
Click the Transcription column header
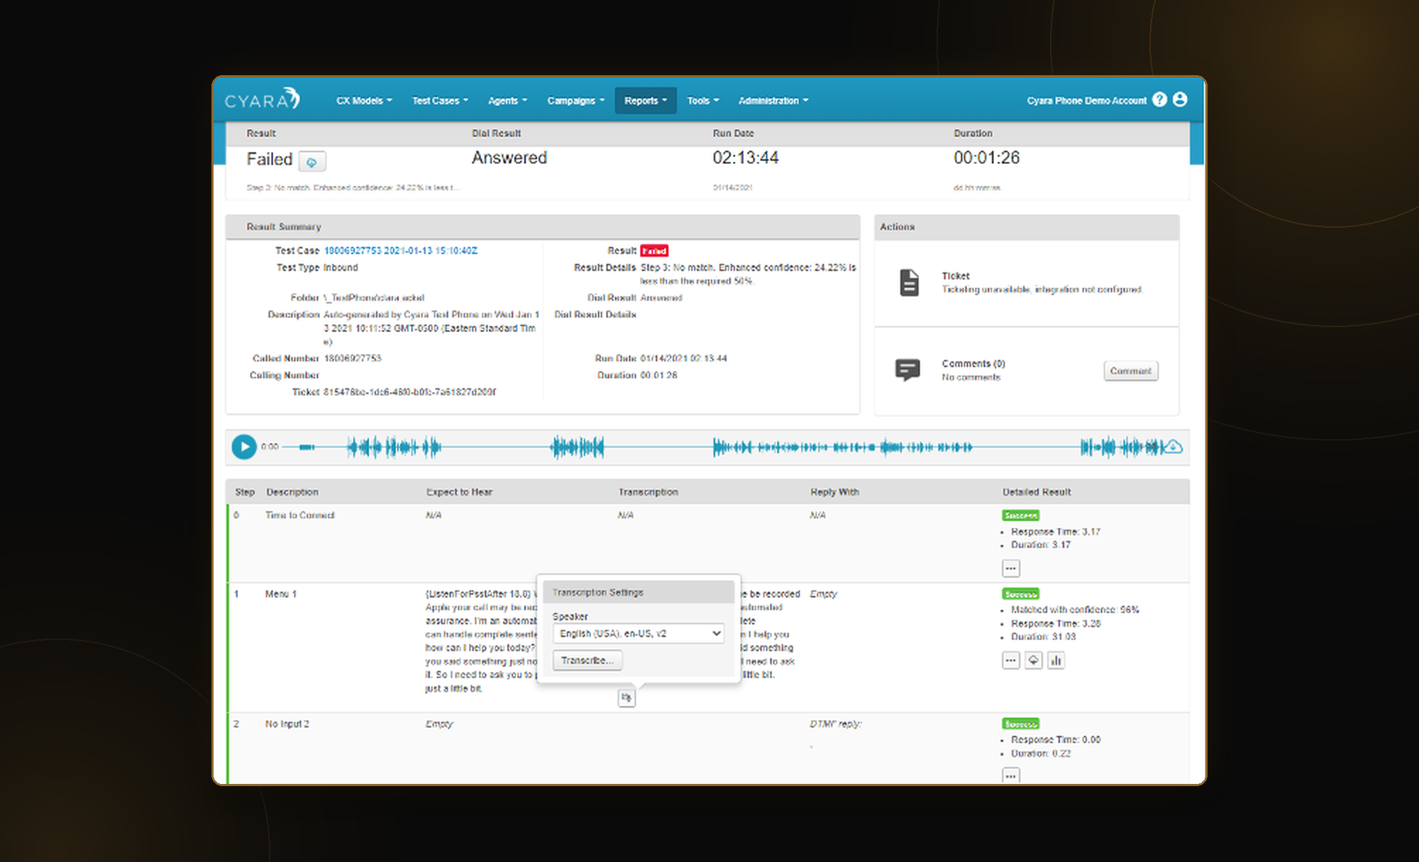point(648,492)
